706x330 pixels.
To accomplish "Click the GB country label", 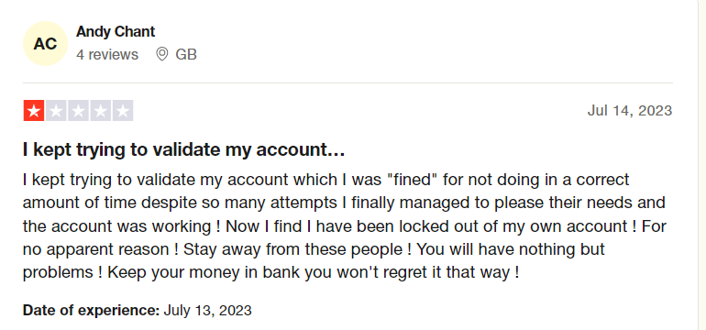I will coord(186,54).
